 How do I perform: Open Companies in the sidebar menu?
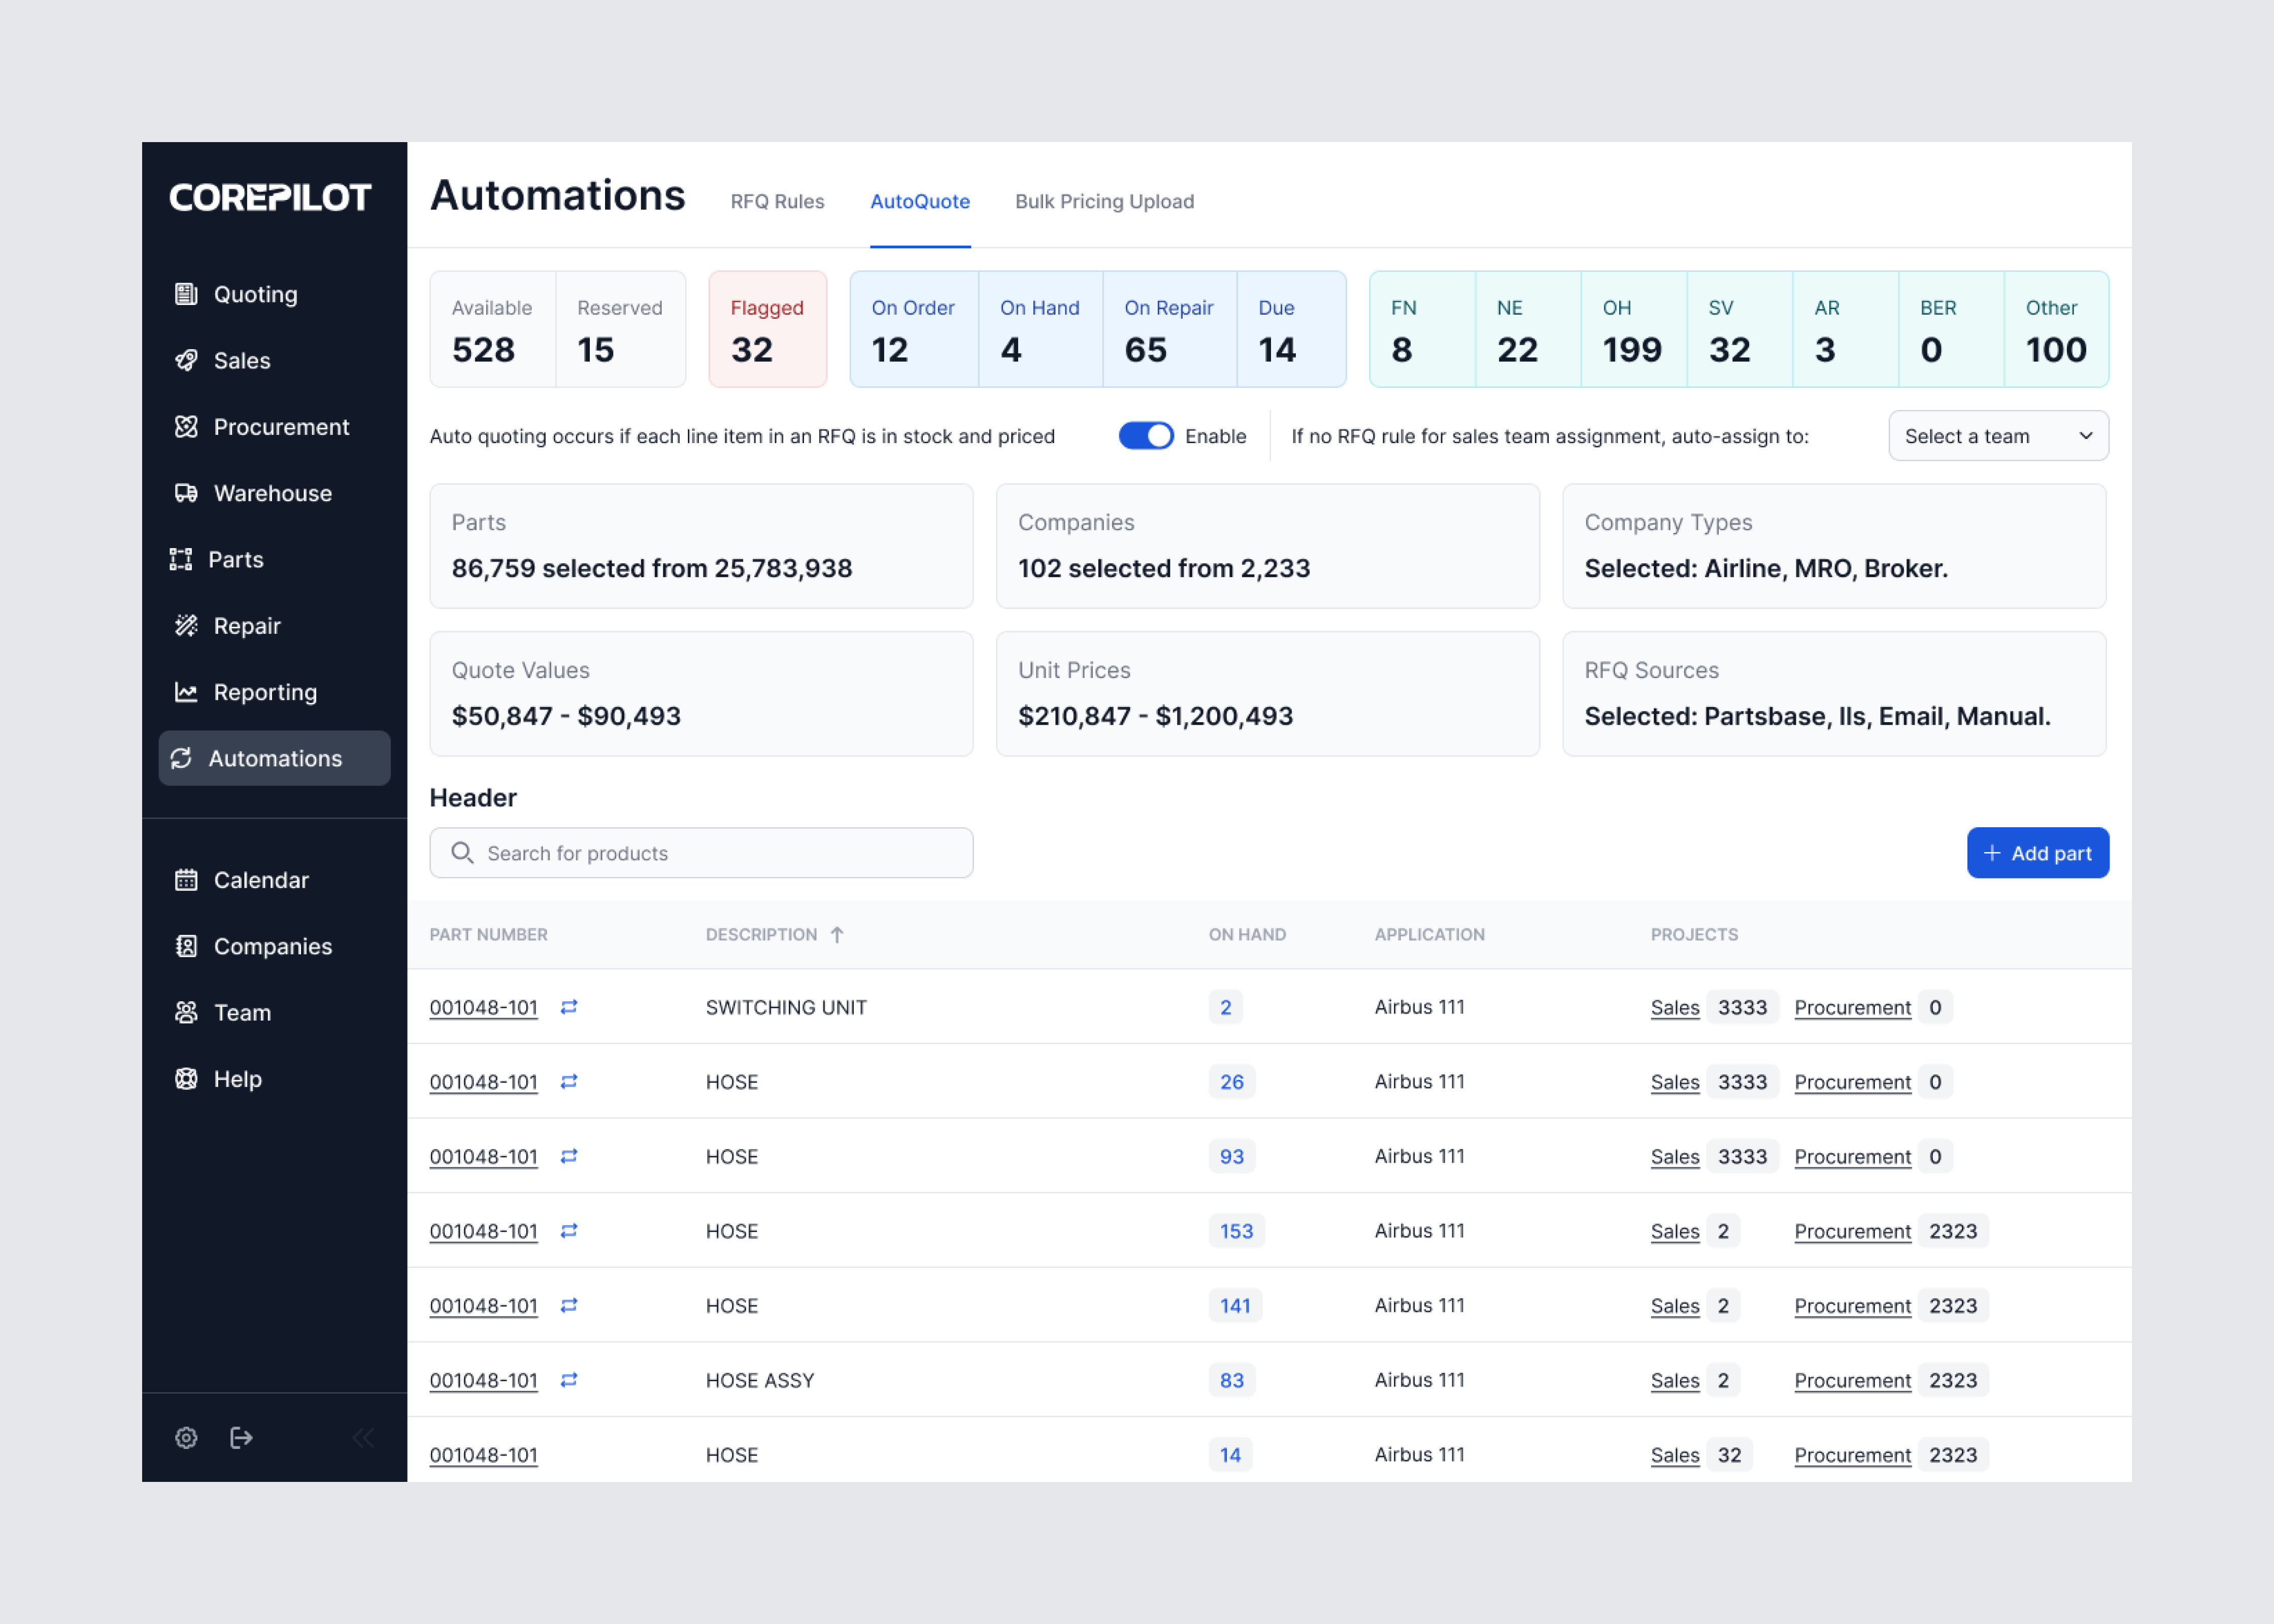pos(272,946)
